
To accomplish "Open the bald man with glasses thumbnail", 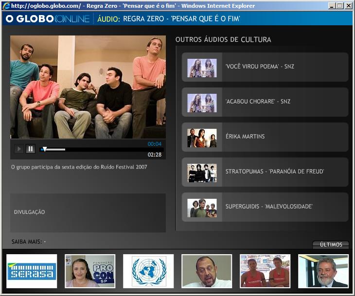I will click(x=207, y=271).
